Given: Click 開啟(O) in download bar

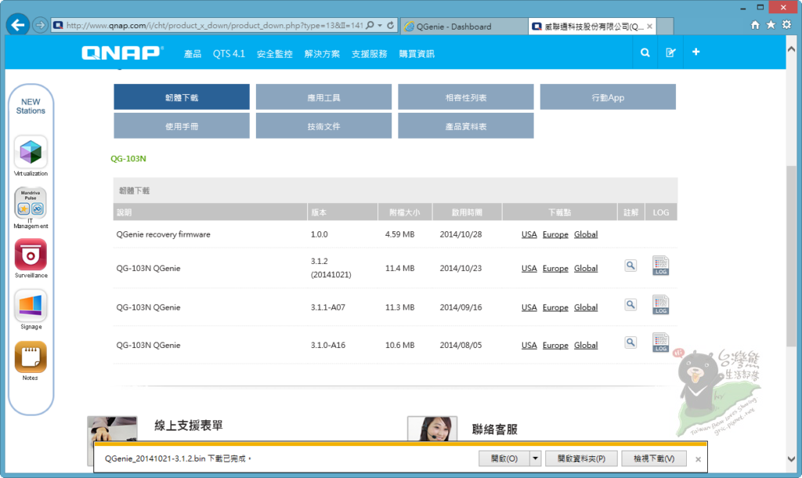Looking at the screenshot, I should click(504, 458).
